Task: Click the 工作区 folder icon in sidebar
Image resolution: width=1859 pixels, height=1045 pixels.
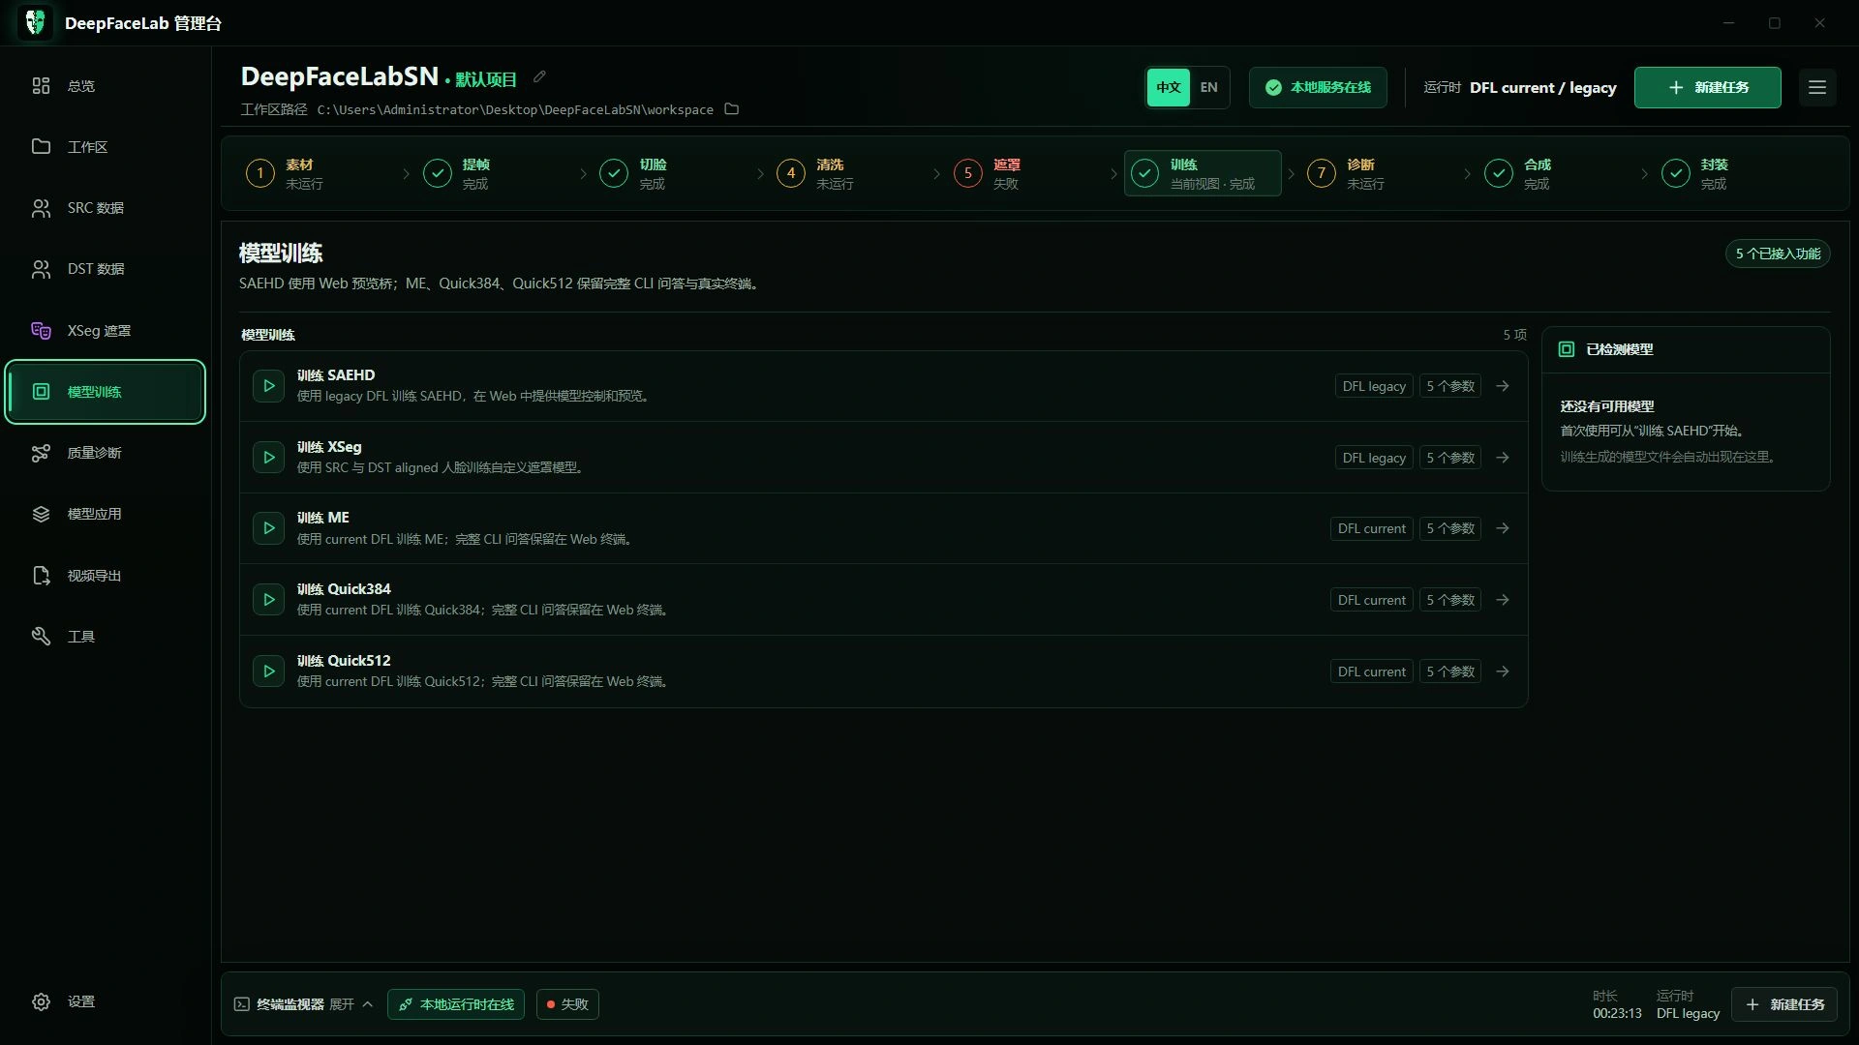Action: pyautogui.click(x=41, y=147)
